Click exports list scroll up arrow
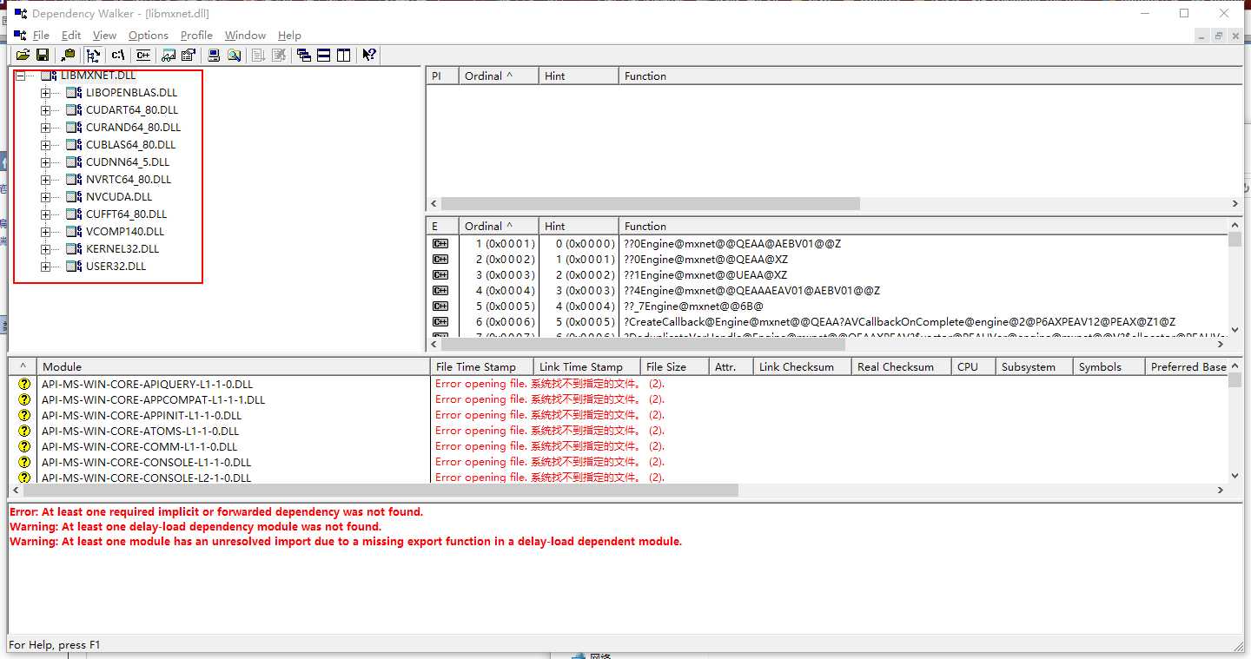Screen dimensions: 1251x659 (1234, 226)
